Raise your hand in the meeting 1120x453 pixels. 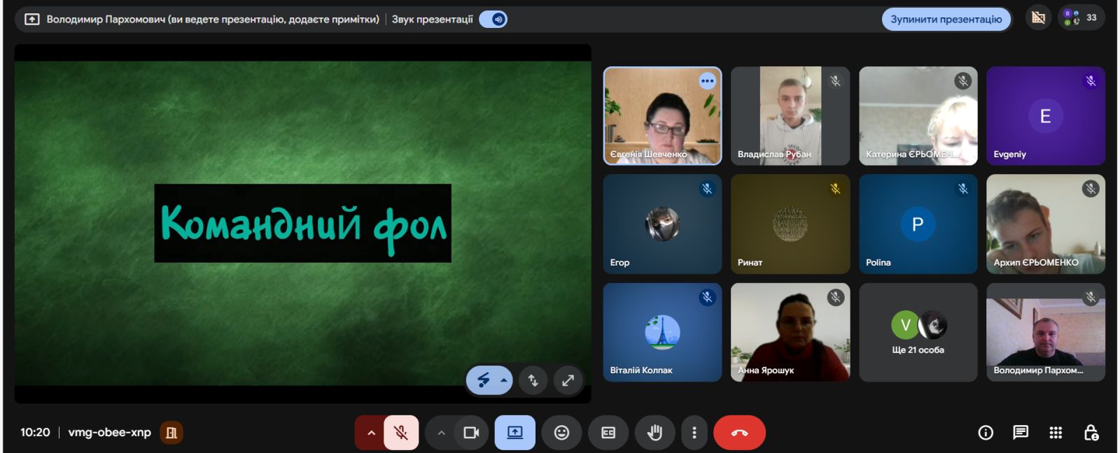654,433
